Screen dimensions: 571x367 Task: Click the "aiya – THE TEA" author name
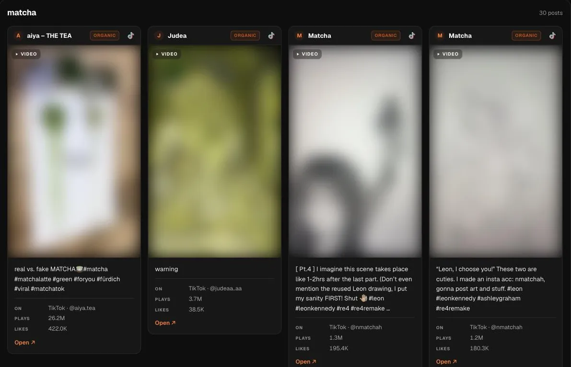point(49,35)
